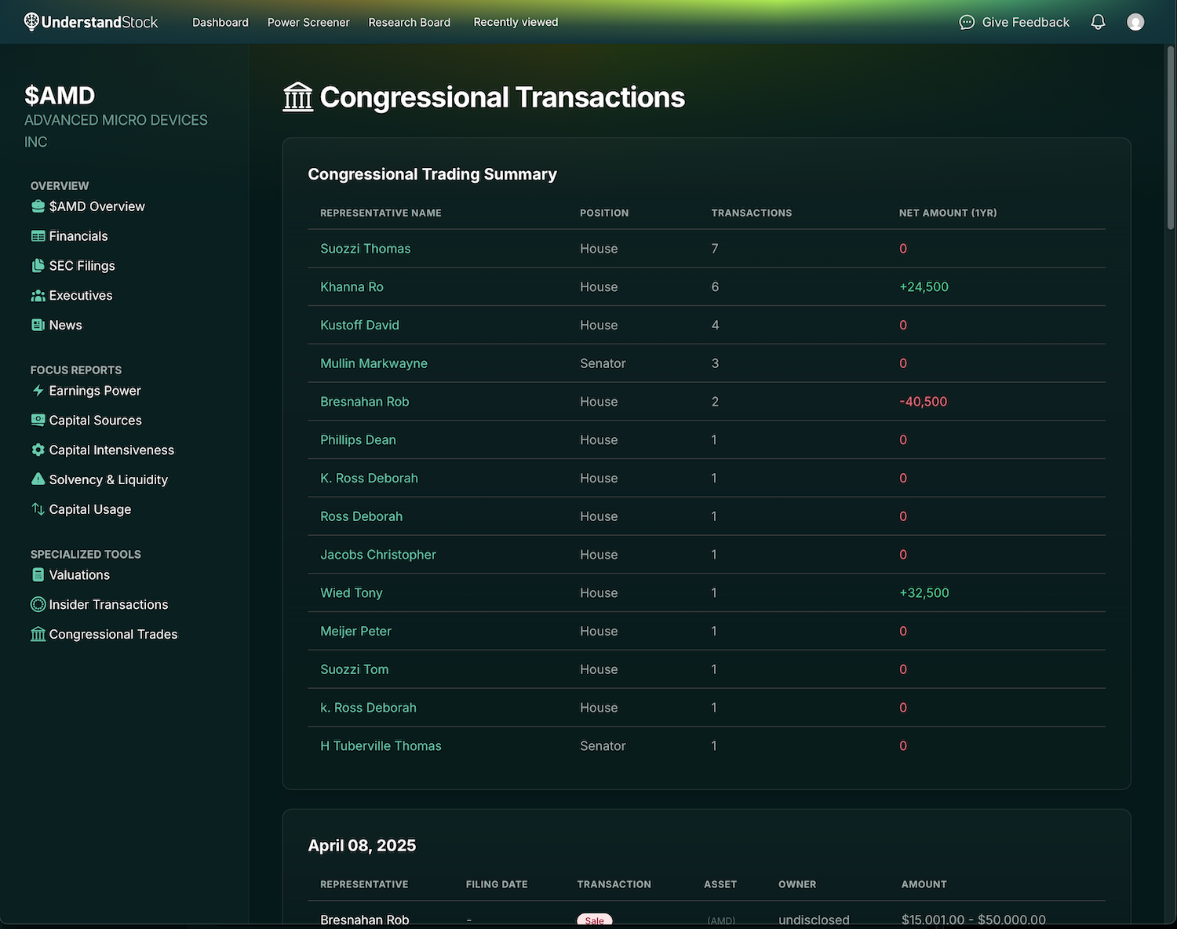Open Solvency & Liquidity report
The height and width of the screenshot is (929, 1177).
click(108, 479)
